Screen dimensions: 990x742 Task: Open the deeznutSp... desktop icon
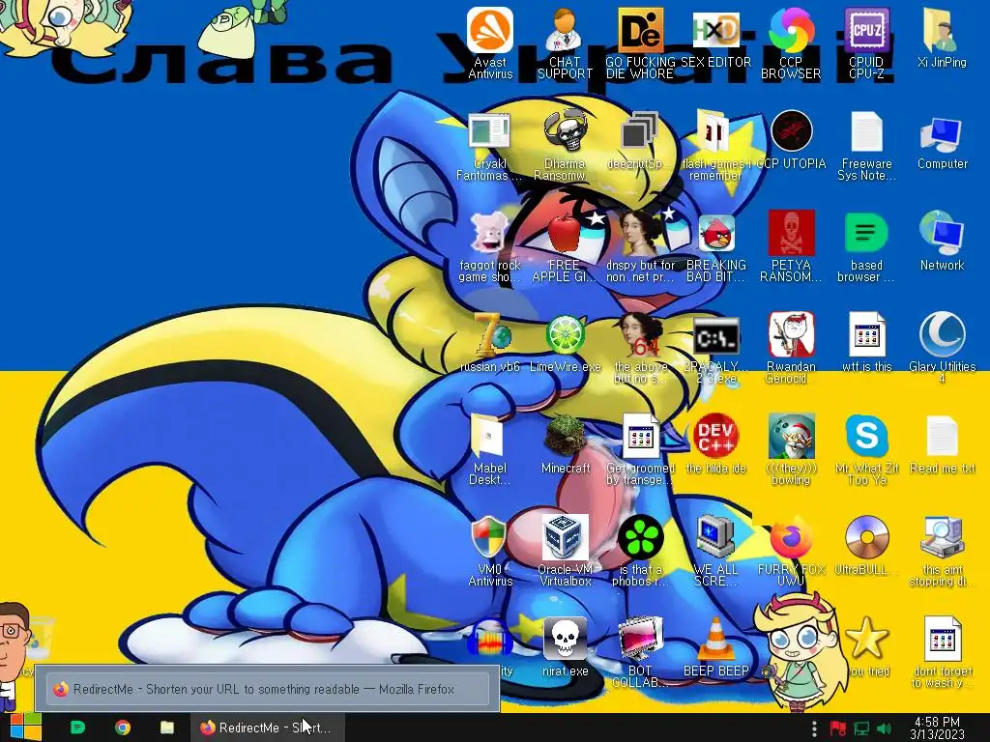click(x=640, y=131)
